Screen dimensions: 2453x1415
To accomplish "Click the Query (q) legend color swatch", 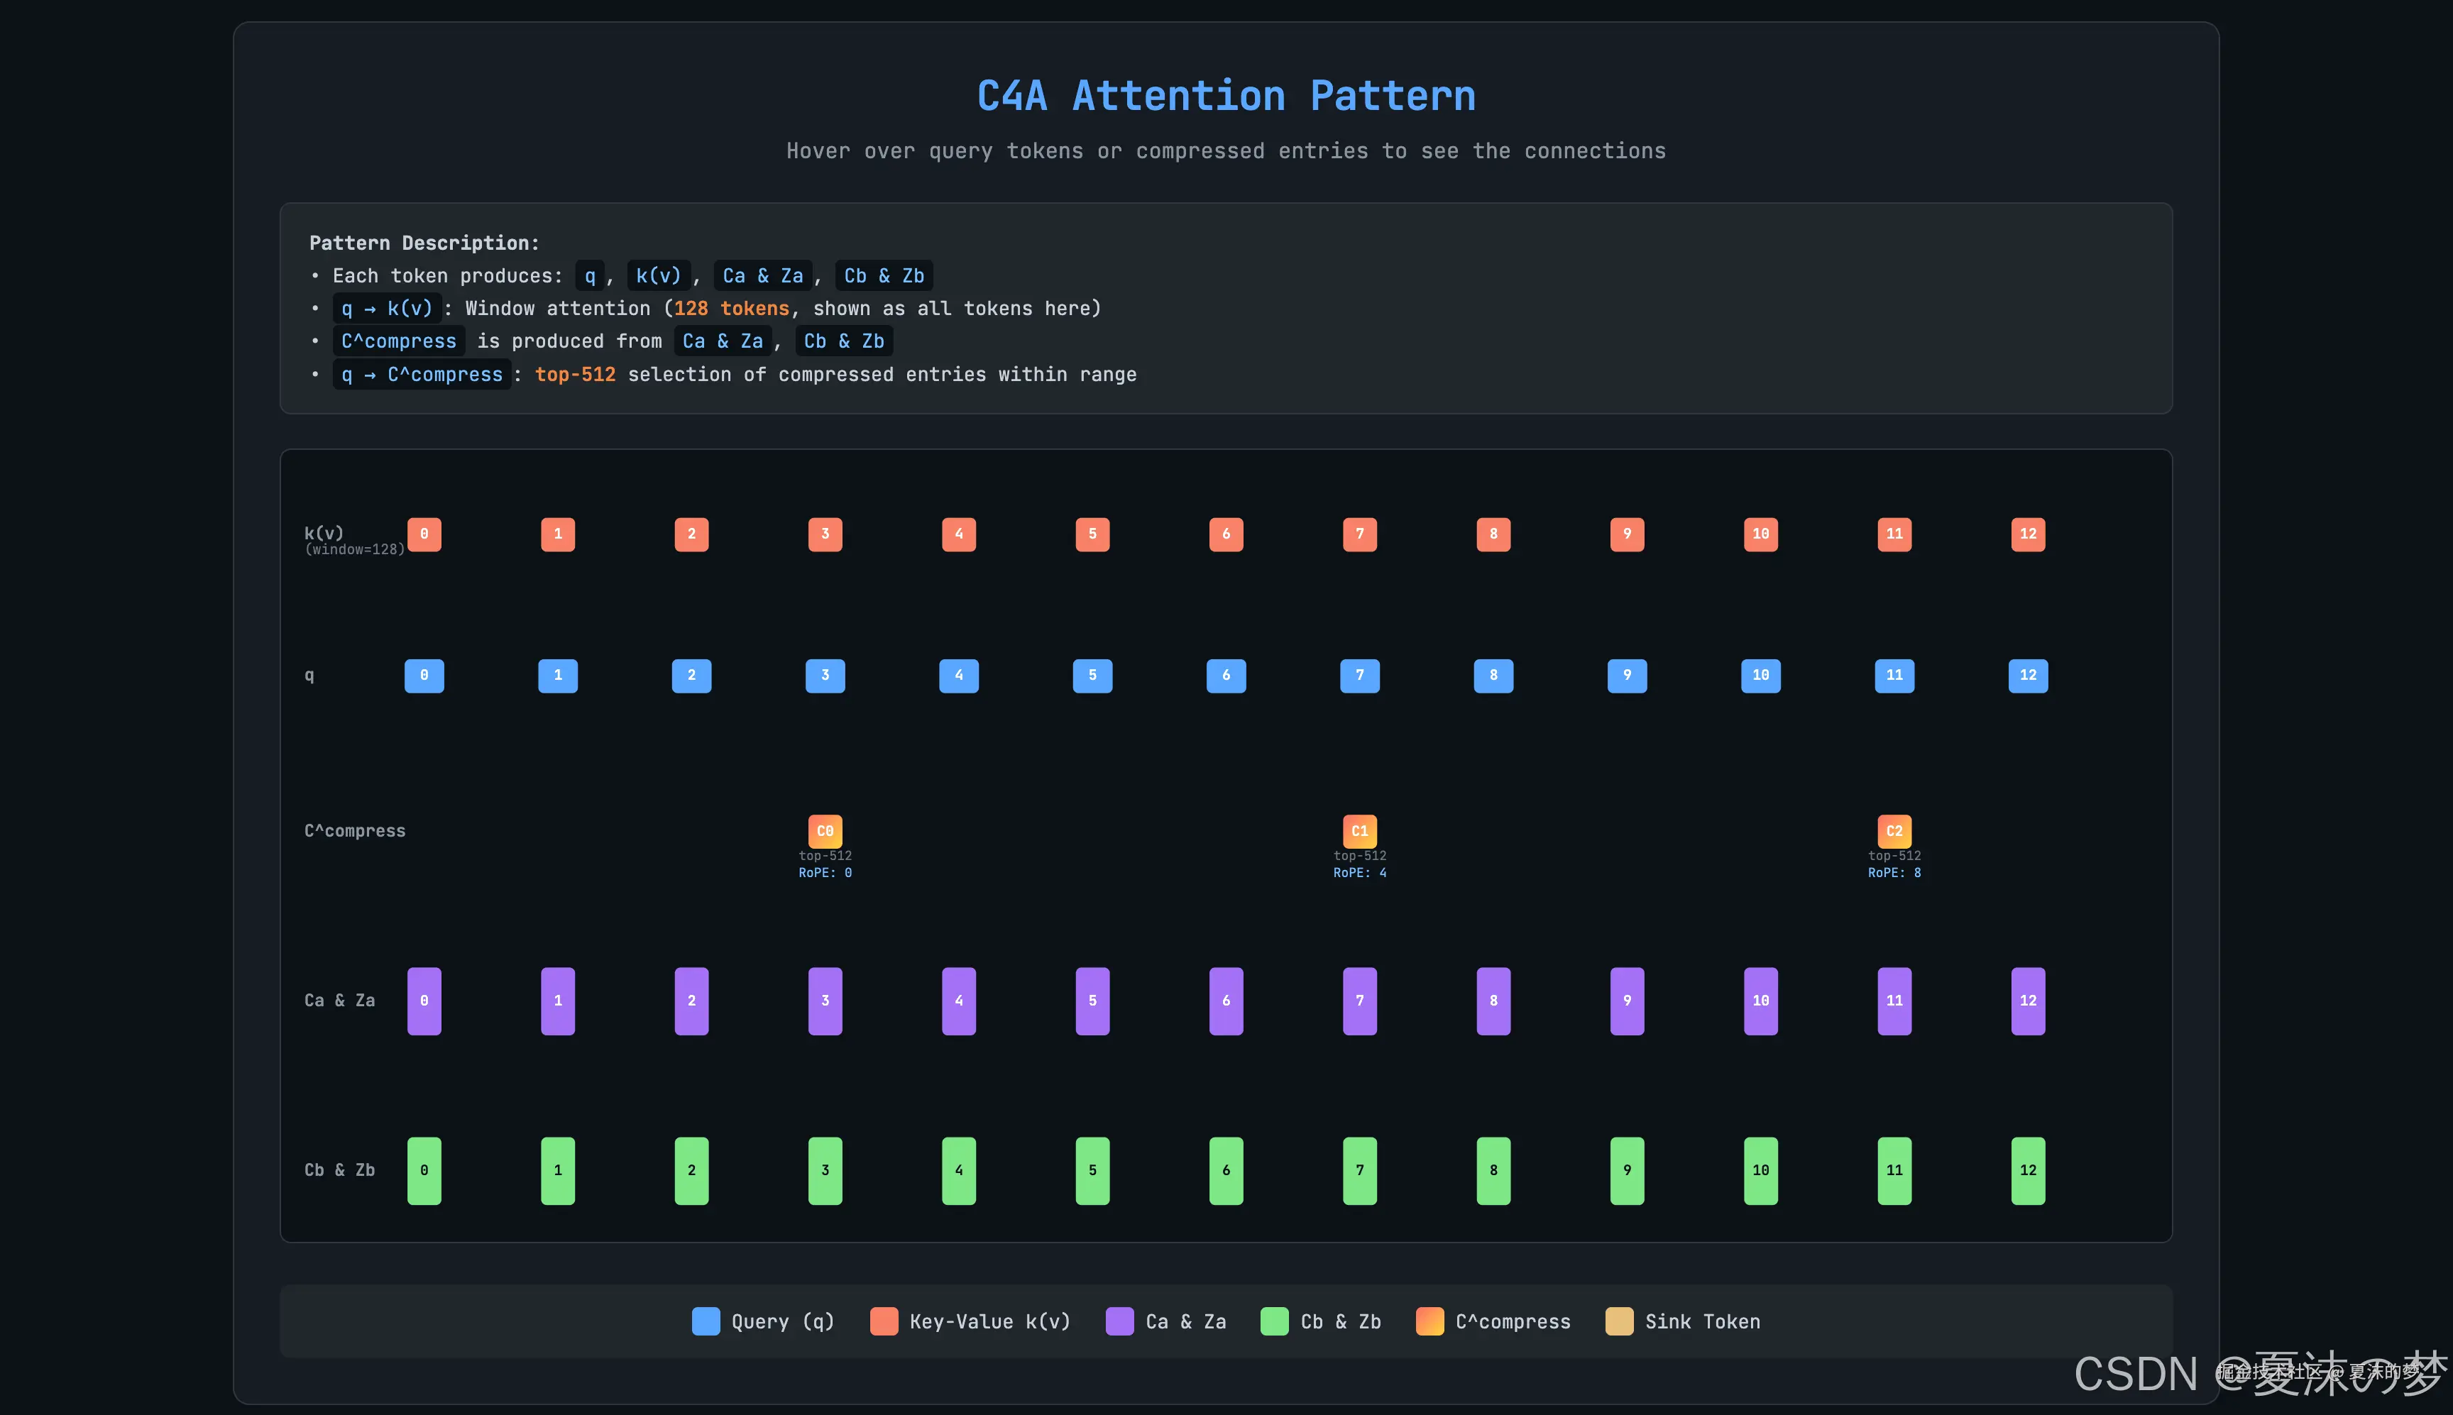I will [706, 1322].
